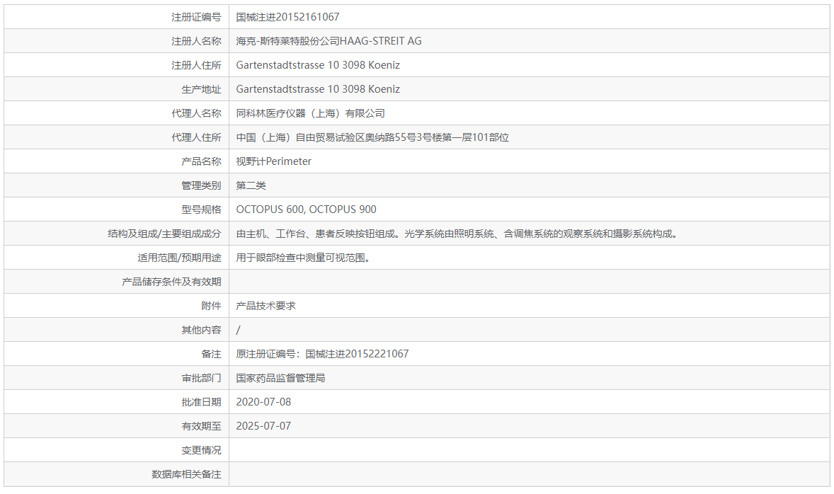The height and width of the screenshot is (494, 834).
Task: Click the empty 产品储存条件及有效期 cell
Action: pyautogui.click(x=496, y=281)
